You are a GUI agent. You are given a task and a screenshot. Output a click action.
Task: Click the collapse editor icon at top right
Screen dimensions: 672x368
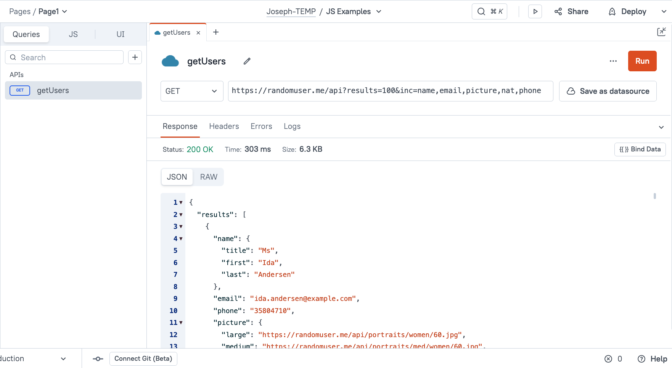point(661,32)
